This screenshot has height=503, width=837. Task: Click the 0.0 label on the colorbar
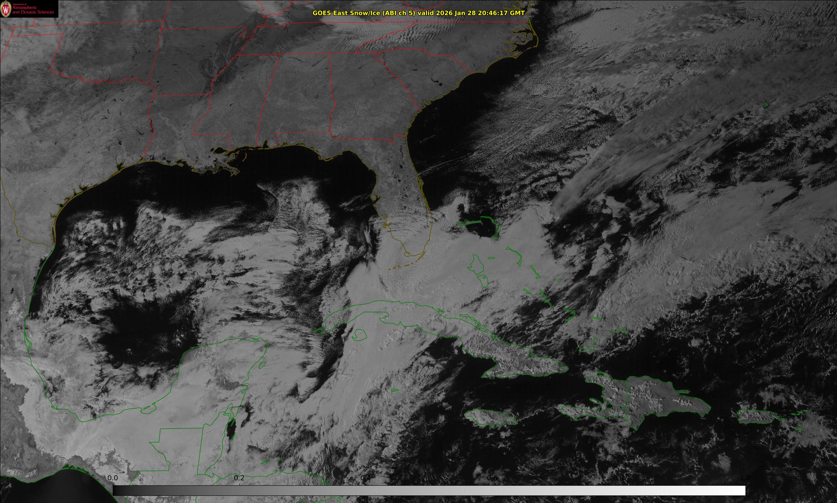click(113, 477)
